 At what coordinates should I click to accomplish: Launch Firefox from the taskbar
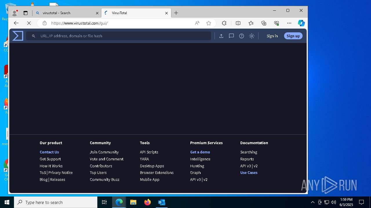tap(148, 202)
